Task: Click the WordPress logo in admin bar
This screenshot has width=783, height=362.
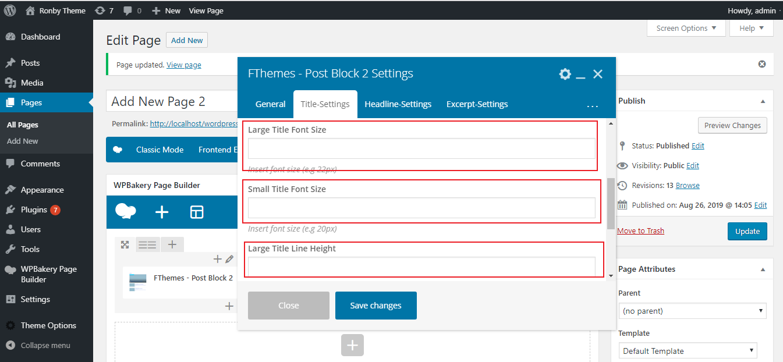Action: click(10, 10)
